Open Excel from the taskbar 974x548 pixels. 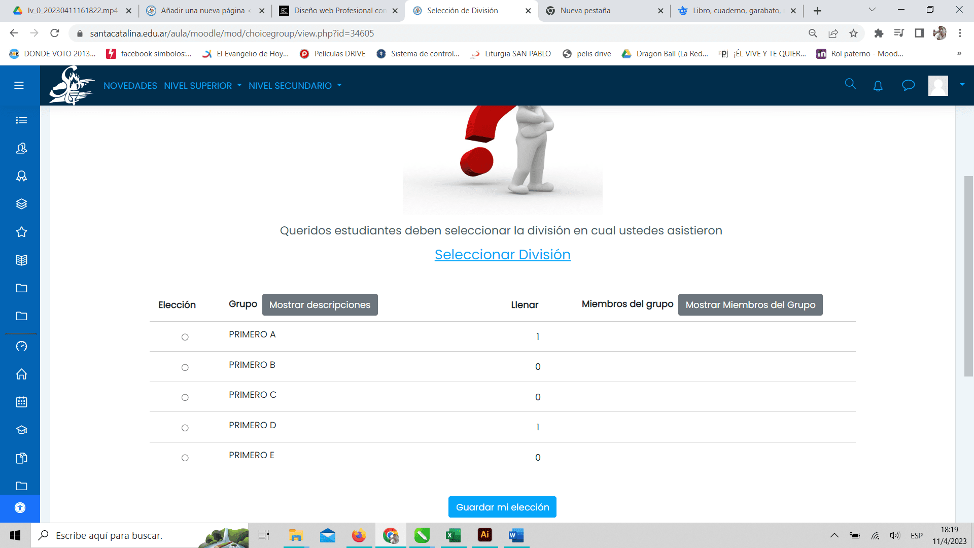pos(453,535)
